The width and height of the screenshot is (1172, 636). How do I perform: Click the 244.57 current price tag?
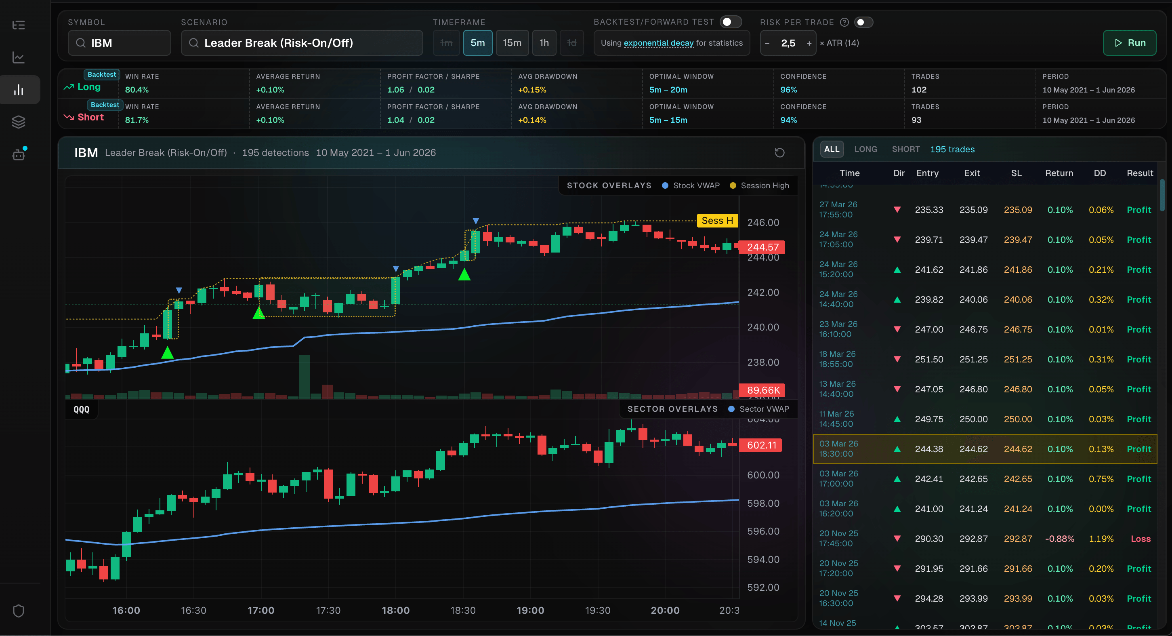[x=762, y=247]
